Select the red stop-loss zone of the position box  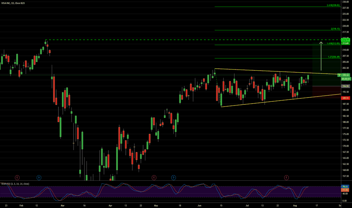tap(327, 91)
